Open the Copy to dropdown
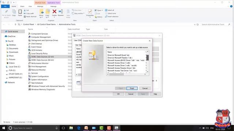The height and width of the screenshot is (131, 234). pos(47,16)
